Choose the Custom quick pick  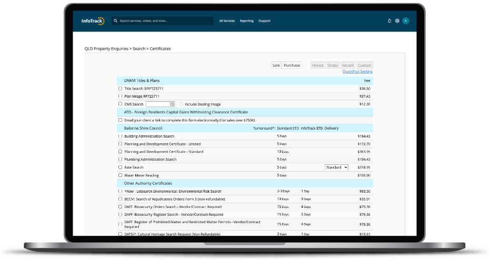[x=364, y=65]
